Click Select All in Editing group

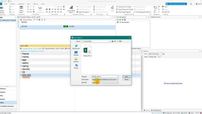(x=166, y=12)
